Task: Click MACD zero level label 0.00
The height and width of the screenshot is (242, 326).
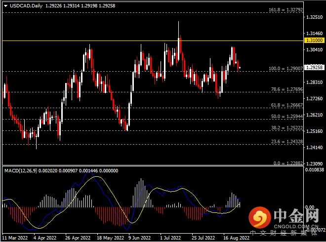Action: pos(310,207)
